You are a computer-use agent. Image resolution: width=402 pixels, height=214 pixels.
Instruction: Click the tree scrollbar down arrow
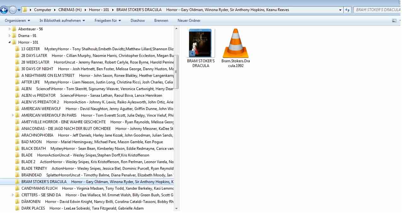[176, 209]
